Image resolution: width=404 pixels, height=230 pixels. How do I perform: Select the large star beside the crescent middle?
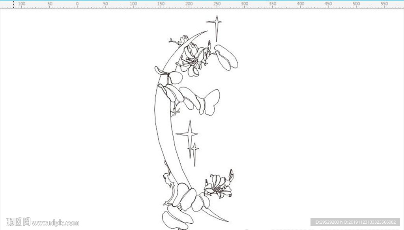point(190,139)
